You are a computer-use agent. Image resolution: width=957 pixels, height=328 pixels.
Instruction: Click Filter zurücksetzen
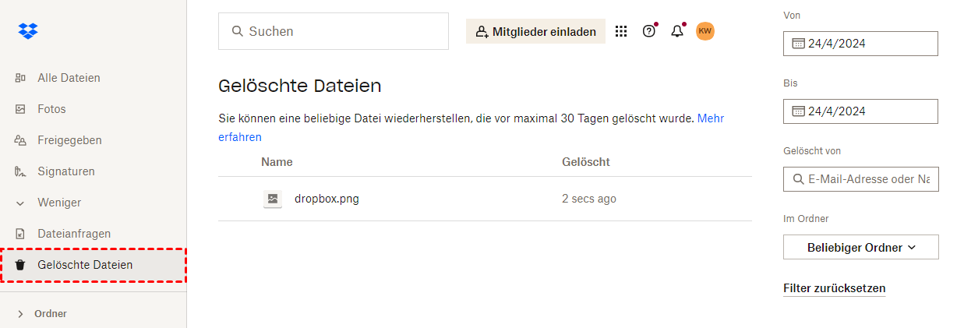point(834,288)
